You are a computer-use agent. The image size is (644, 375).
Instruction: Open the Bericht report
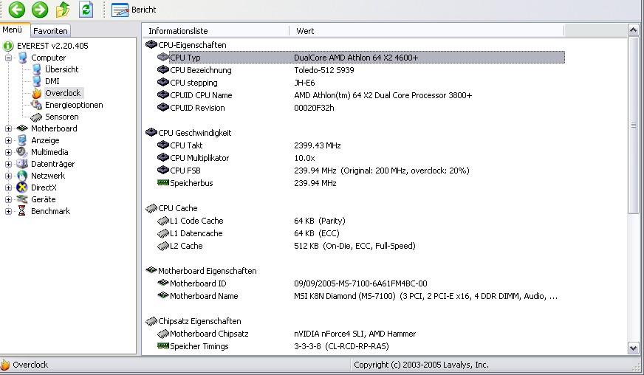pyautogui.click(x=134, y=10)
